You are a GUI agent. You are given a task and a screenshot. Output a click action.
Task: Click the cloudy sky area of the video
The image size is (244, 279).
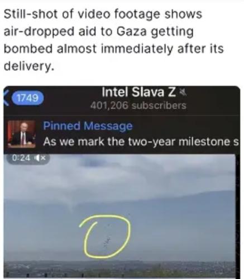pos(119,179)
